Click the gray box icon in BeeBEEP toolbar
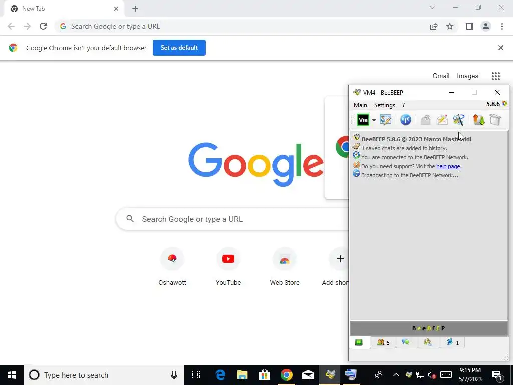This screenshot has width=513, height=385. [495, 120]
